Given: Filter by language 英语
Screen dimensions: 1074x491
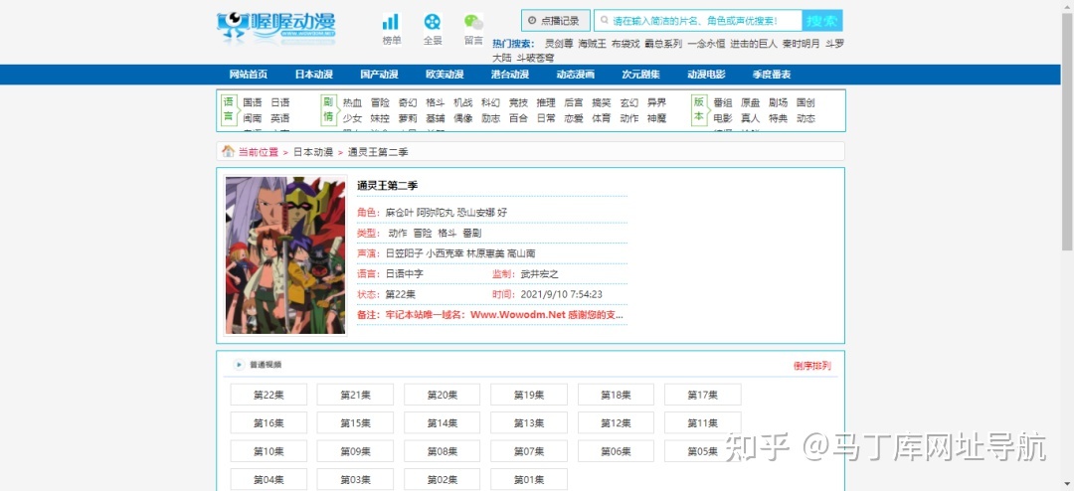Looking at the screenshot, I should pyautogui.click(x=279, y=118).
